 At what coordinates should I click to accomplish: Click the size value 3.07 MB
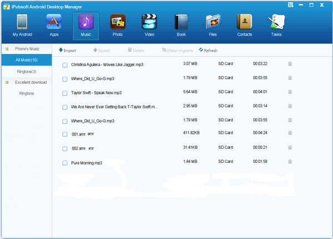tap(190, 63)
